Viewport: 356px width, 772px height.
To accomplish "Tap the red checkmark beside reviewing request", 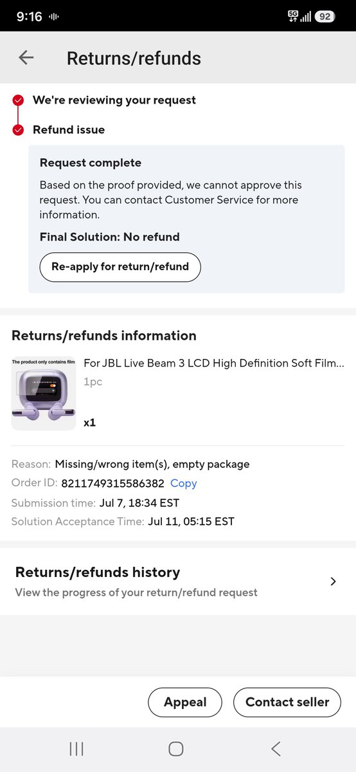I will point(19,100).
